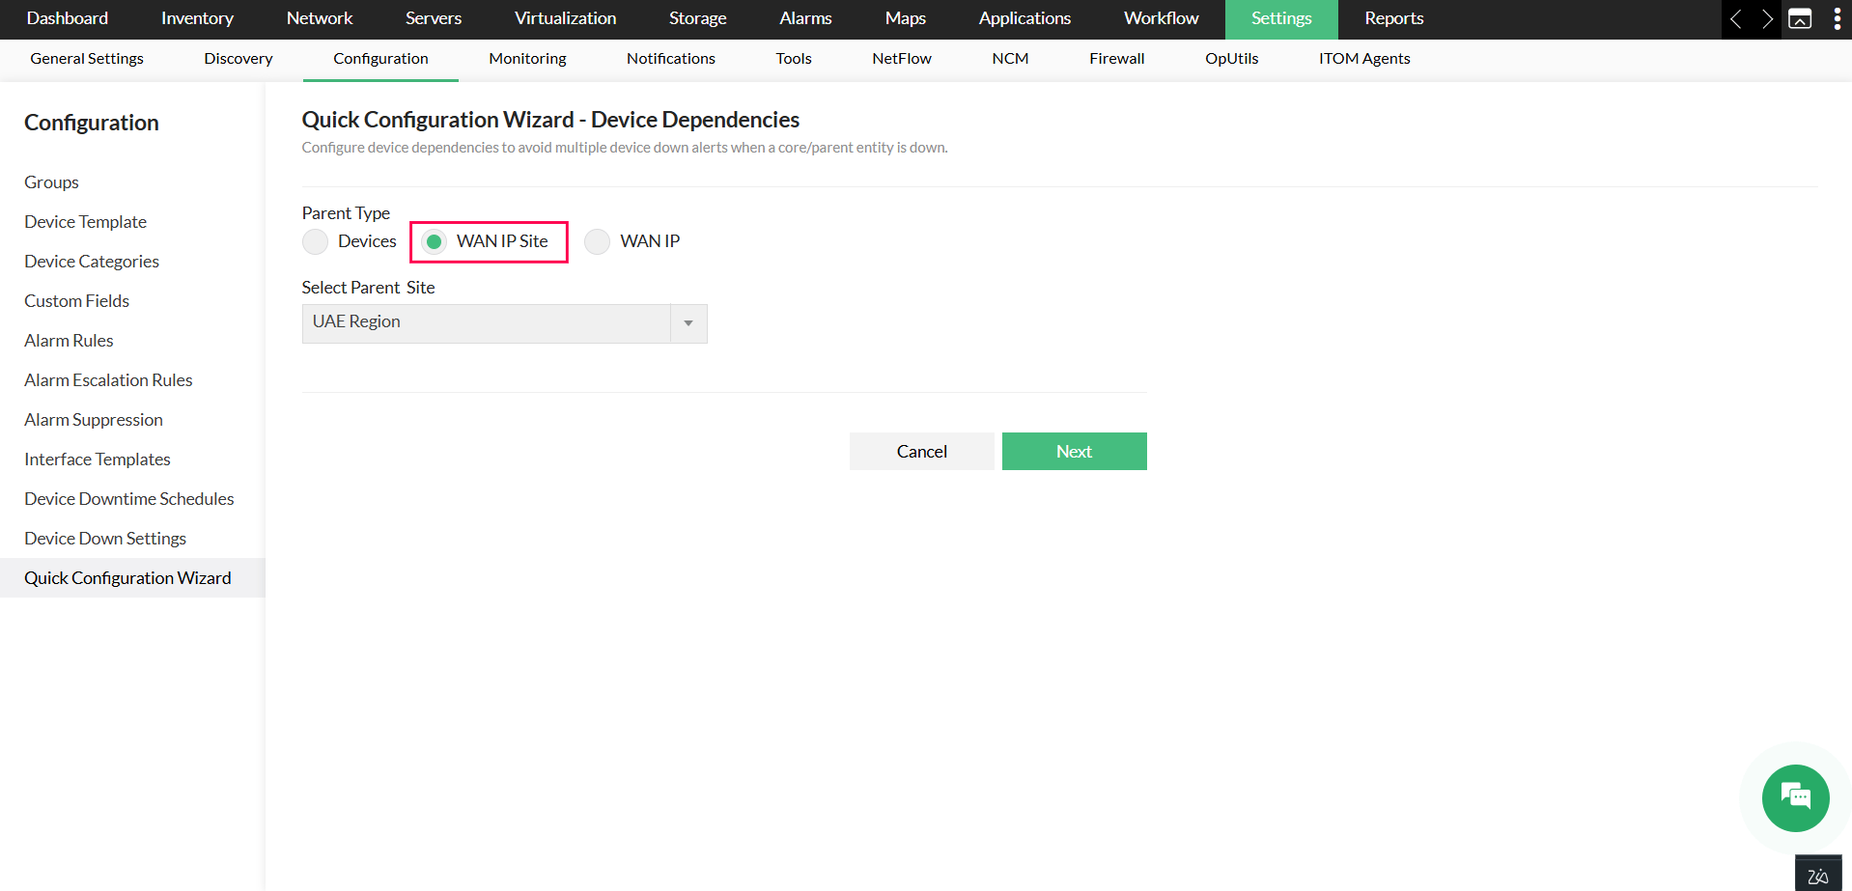Cancel the device dependency configuration
Image resolution: width=1852 pixels, height=891 pixels.
click(921, 451)
